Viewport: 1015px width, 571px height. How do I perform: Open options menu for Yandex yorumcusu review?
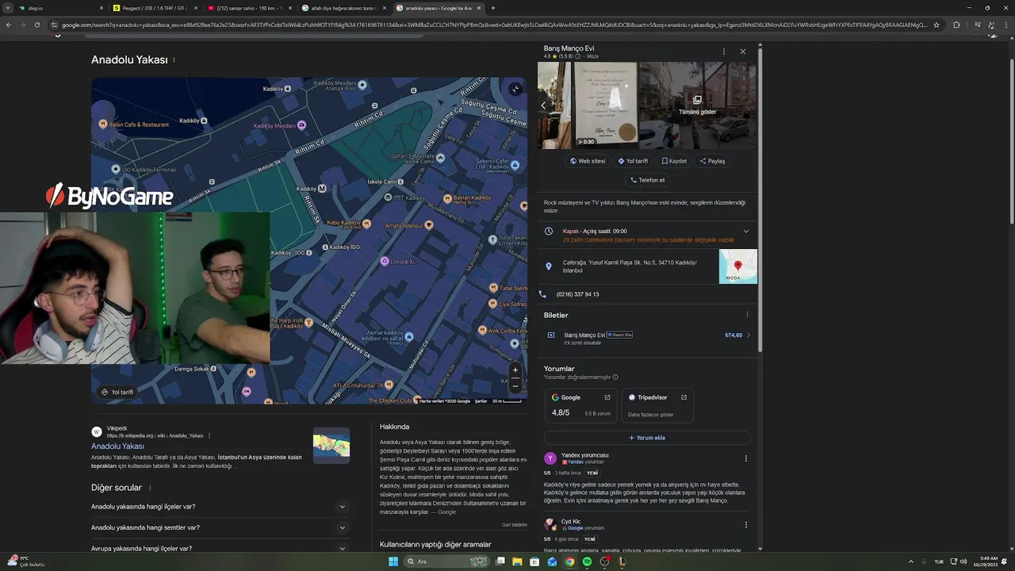745,458
